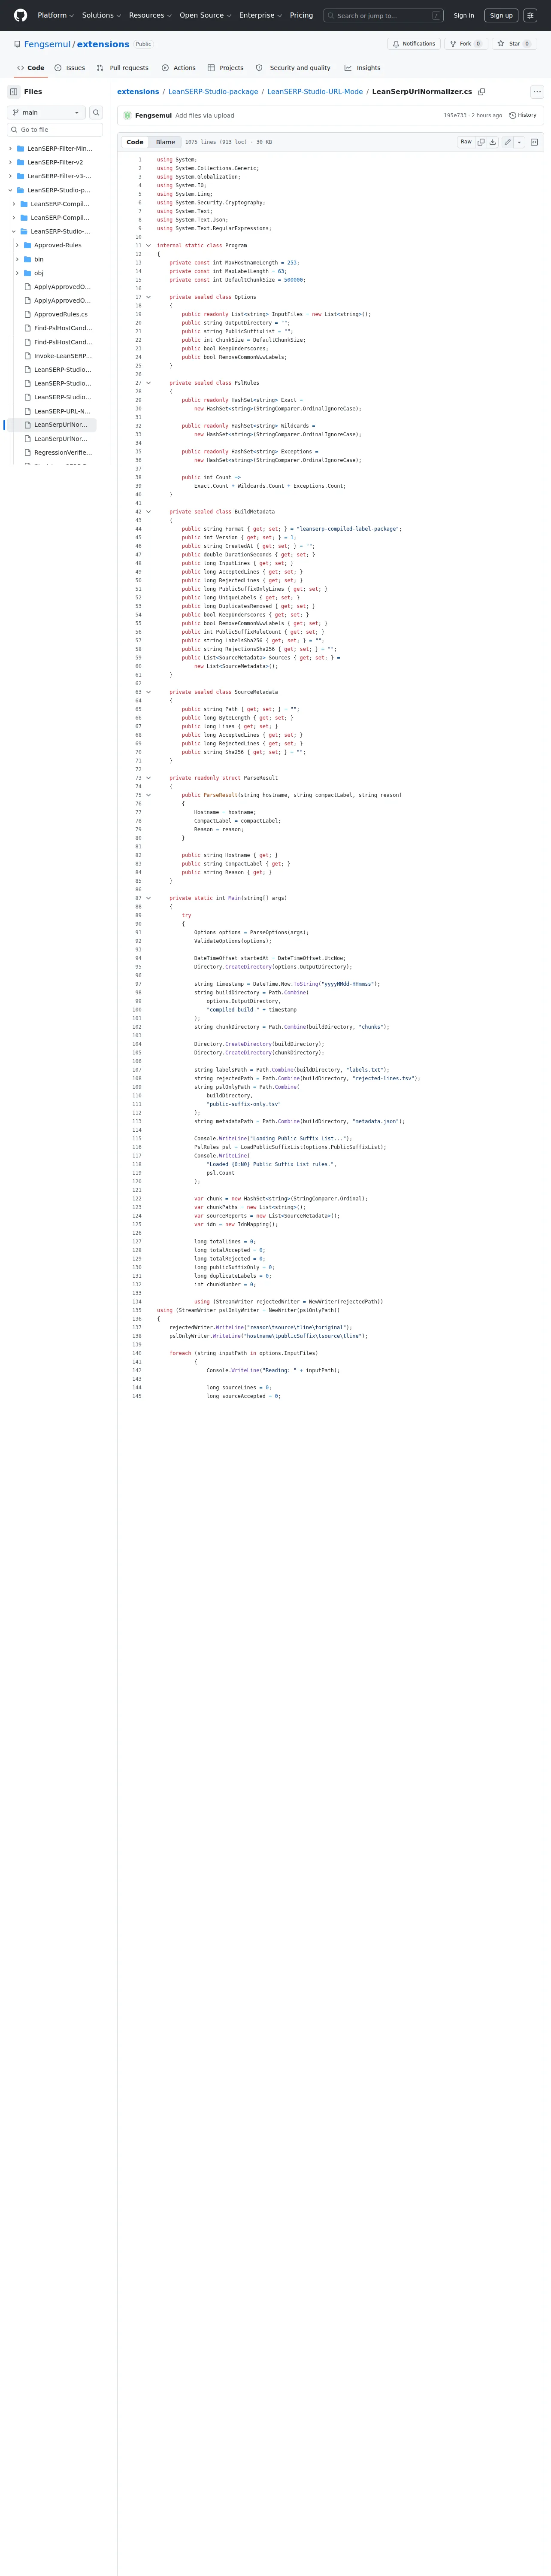This screenshot has height=2576, width=551.
Task: Switch to the Code view tab
Action: (x=135, y=142)
